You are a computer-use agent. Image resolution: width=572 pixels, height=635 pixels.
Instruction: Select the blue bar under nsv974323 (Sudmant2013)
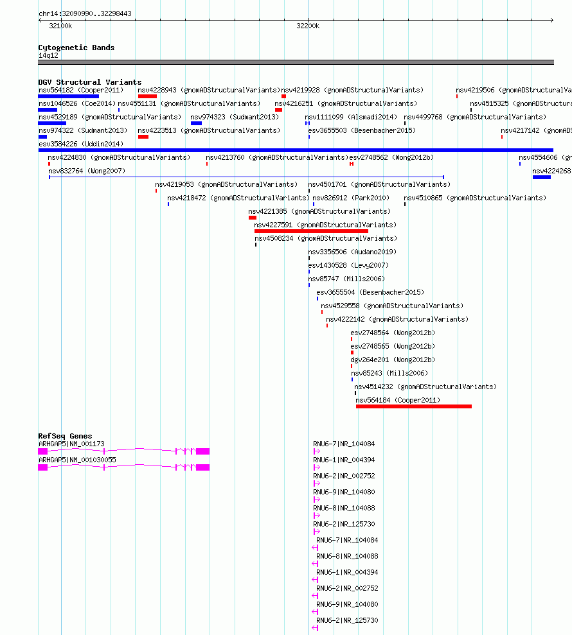pyautogui.click(x=196, y=123)
